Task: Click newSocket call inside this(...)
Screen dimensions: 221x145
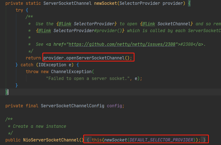Action: (x=115, y=140)
